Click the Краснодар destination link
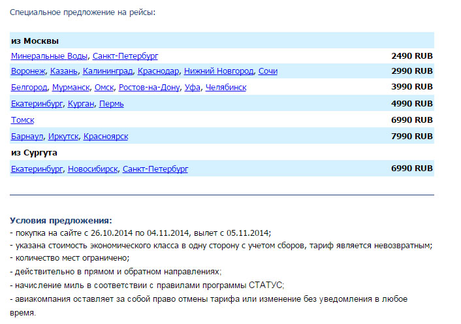The image size is (461, 324). click(158, 71)
